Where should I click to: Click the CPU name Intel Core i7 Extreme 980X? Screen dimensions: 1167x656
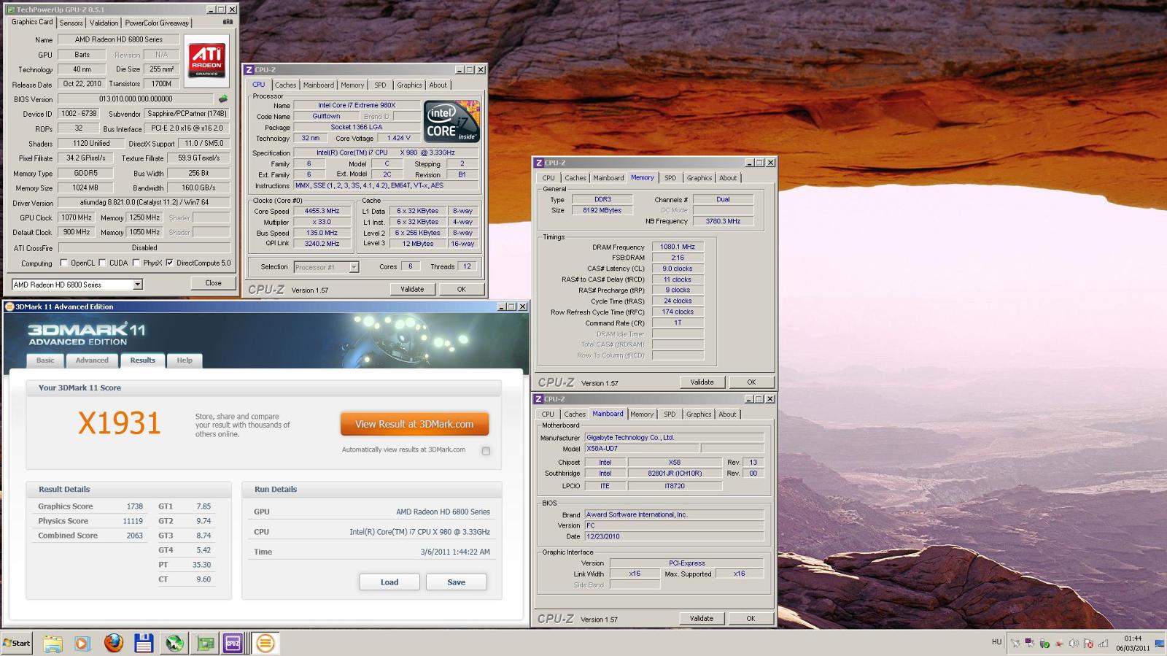[357, 105]
